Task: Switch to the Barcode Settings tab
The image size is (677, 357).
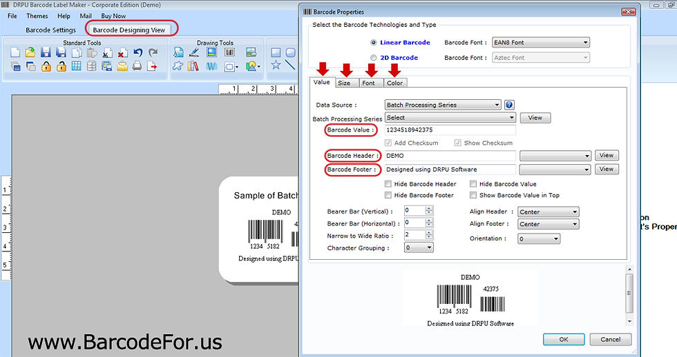Action: point(50,30)
